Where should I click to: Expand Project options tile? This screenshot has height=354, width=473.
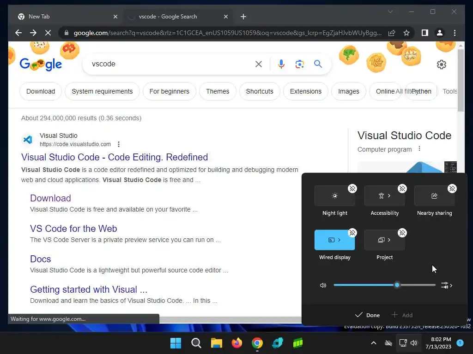click(385, 240)
